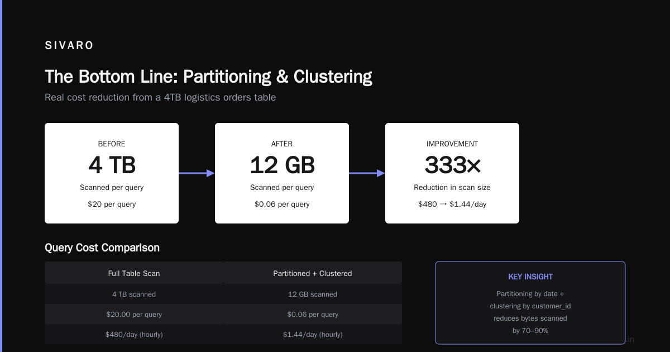The width and height of the screenshot is (670, 352).
Task: Click the "Reduction in scan size" text
Action: pos(452,187)
